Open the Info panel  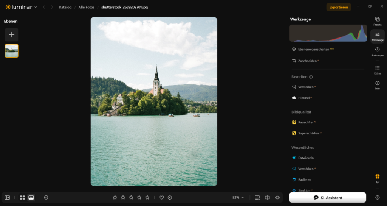tap(377, 85)
